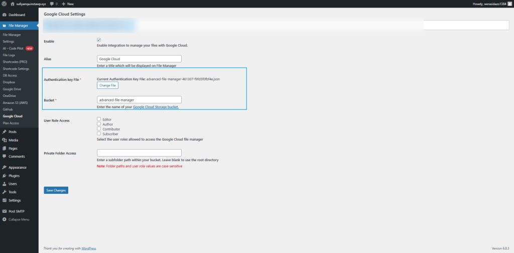Open the Howdy user account menu

pyautogui.click(x=489, y=4)
